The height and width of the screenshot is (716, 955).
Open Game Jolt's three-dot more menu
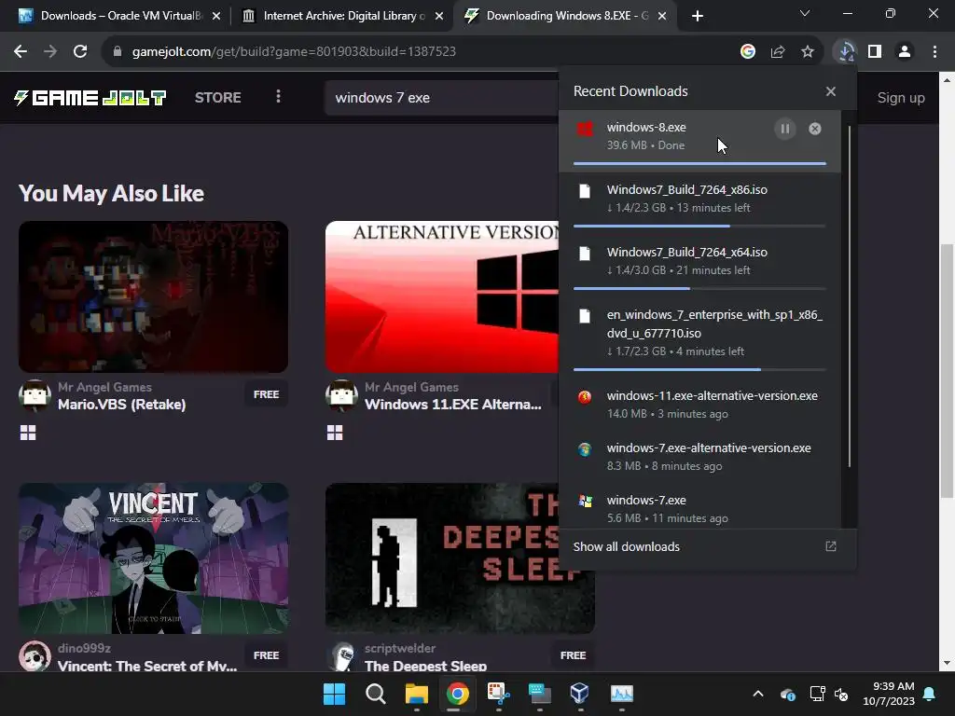[278, 97]
